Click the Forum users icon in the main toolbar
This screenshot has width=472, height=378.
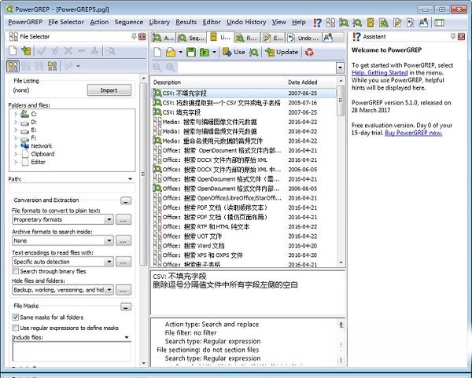pos(423,23)
